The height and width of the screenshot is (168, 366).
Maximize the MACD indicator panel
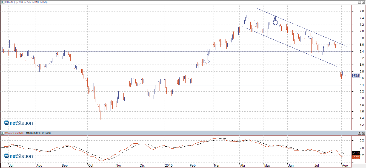359,133
